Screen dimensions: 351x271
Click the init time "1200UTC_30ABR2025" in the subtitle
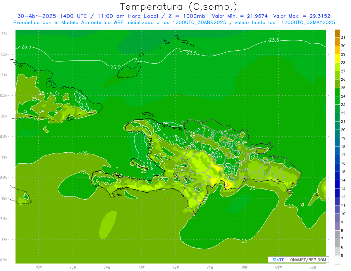pos(199,22)
